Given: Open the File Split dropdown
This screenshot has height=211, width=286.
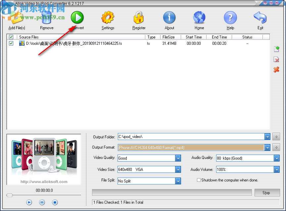Looking at the screenshot, I should [x=178, y=181].
